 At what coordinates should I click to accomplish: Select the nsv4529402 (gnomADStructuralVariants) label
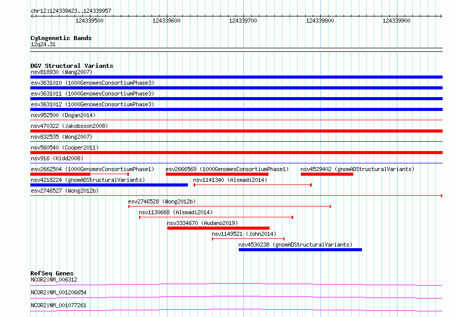[357, 169]
